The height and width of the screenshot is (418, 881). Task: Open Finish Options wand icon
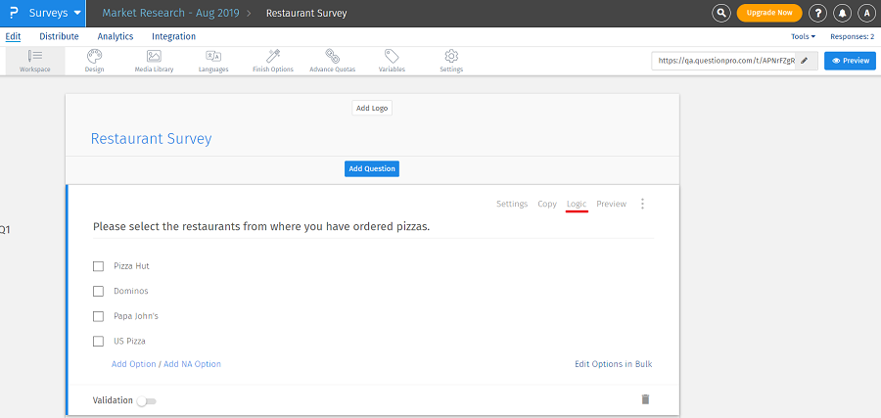[273, 57]
